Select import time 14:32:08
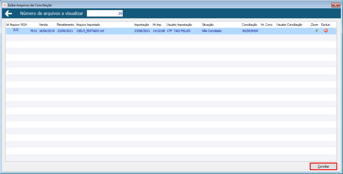Image resolution: width=343 pixels, height=174 pixels. (159, 31)
